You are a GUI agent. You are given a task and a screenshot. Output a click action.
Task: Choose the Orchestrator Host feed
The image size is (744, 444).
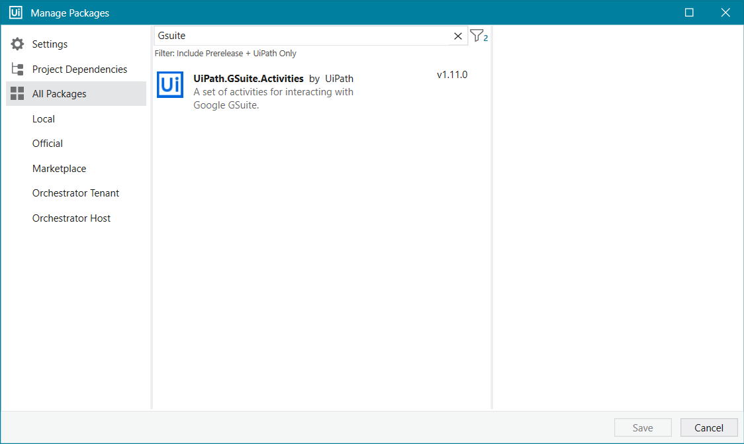point(71,218)
